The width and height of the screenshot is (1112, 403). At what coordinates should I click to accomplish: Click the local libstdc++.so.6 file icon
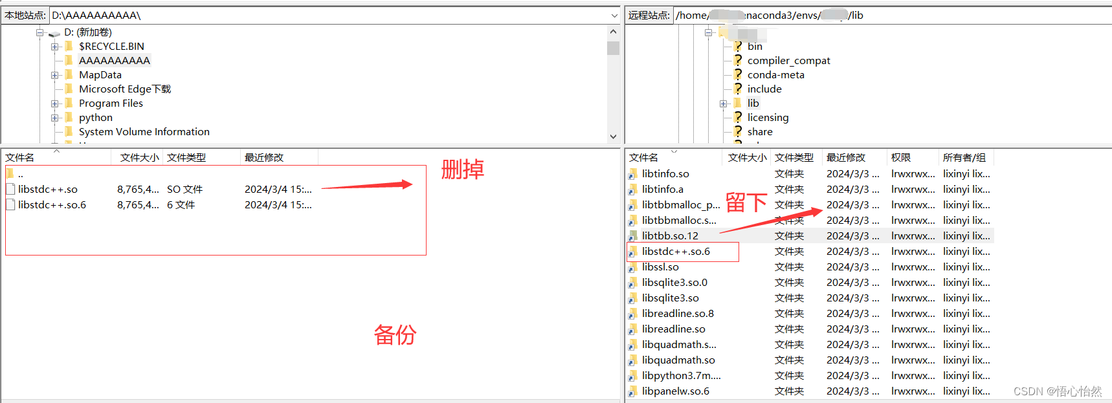(x=10, y=204)
